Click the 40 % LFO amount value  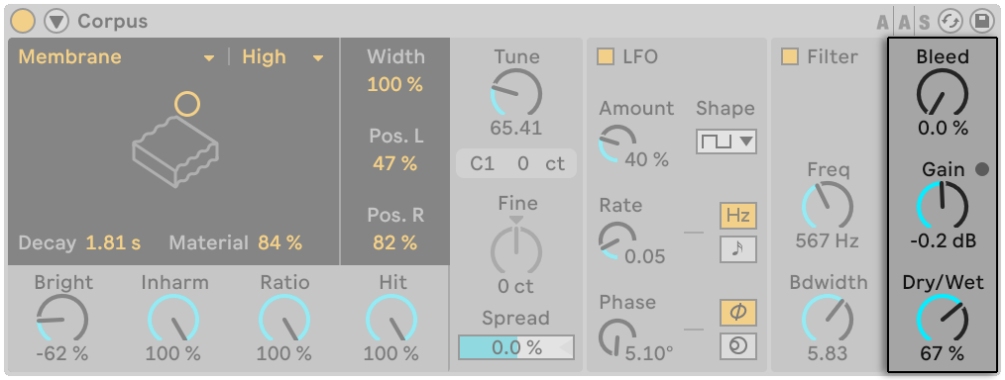coord(647,159)
